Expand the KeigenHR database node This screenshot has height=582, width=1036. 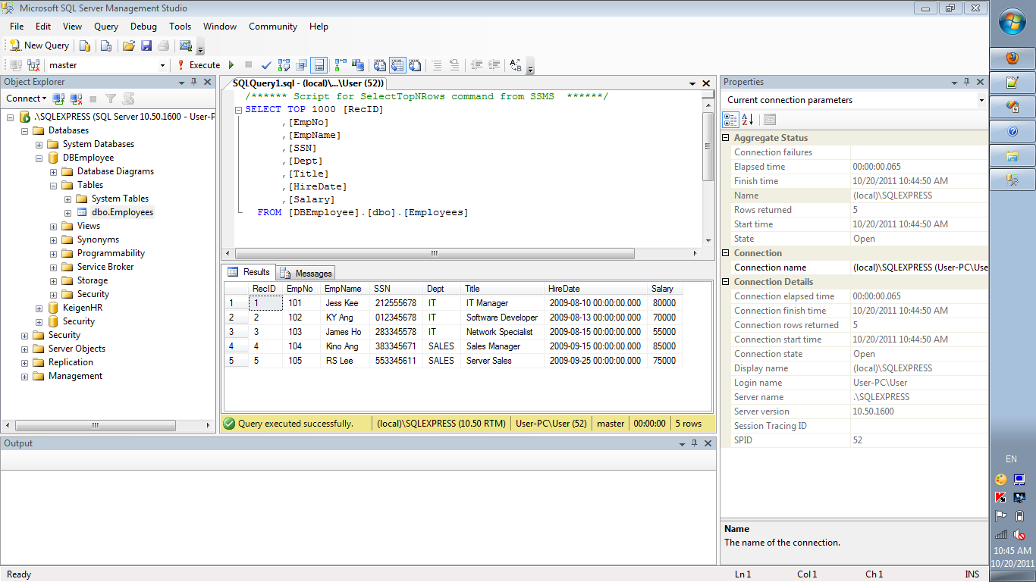point(39,308)
